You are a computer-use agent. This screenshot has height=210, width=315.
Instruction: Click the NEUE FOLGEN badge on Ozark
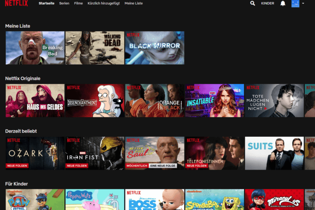point(17,166)
